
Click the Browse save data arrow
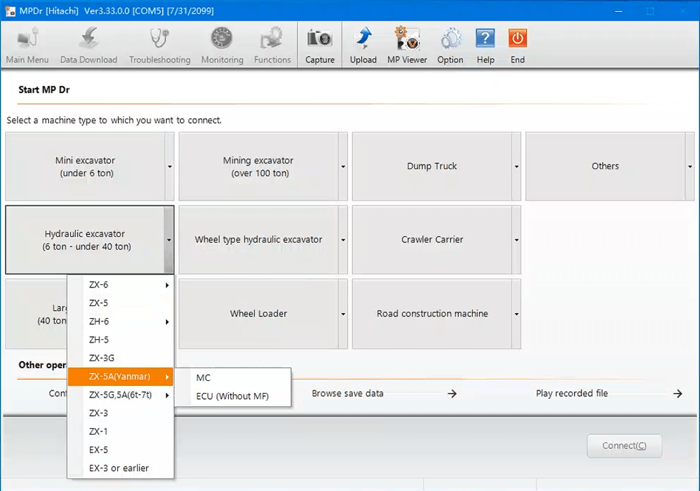[x=452, y=394]
